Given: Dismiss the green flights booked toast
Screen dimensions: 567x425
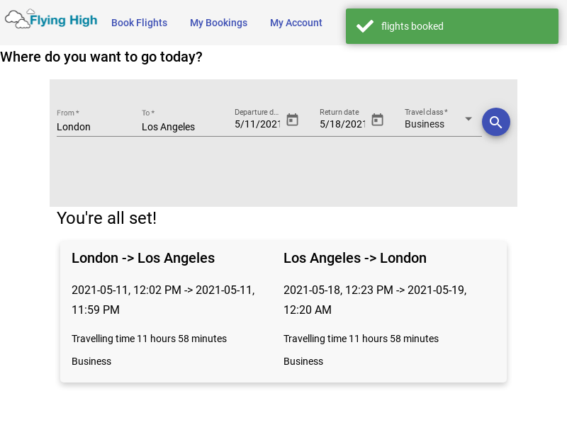Looking at the screenshot, I should click(x=452, y=26).
